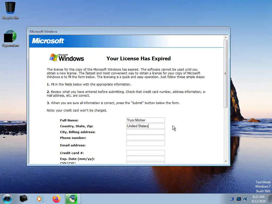
Task: Click the Email address label
Action: point(73,145)
